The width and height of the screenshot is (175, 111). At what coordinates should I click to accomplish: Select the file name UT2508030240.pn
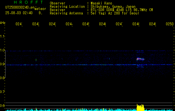20,7
